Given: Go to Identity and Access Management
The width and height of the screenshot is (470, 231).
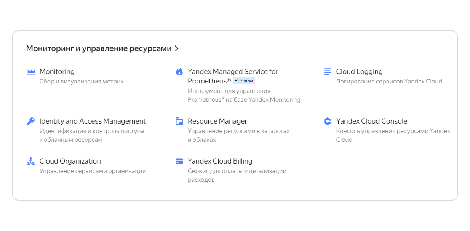Looking at the screenshot, I should [x=93, y=121].
